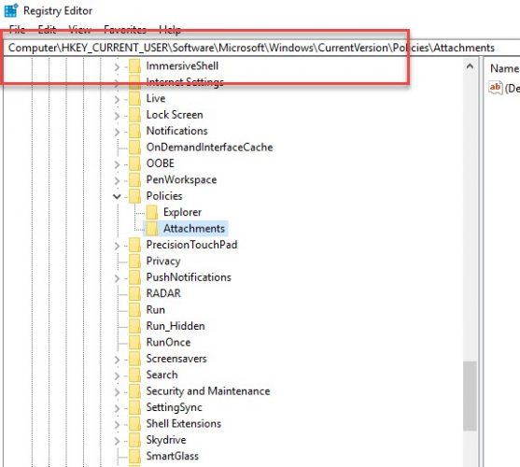Expand the Shell Extensions key
Viewport: 520px width, 467px height.
[x=117, y=424]
